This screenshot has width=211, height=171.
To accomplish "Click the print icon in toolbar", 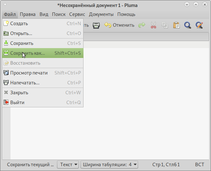I will 96,25.
